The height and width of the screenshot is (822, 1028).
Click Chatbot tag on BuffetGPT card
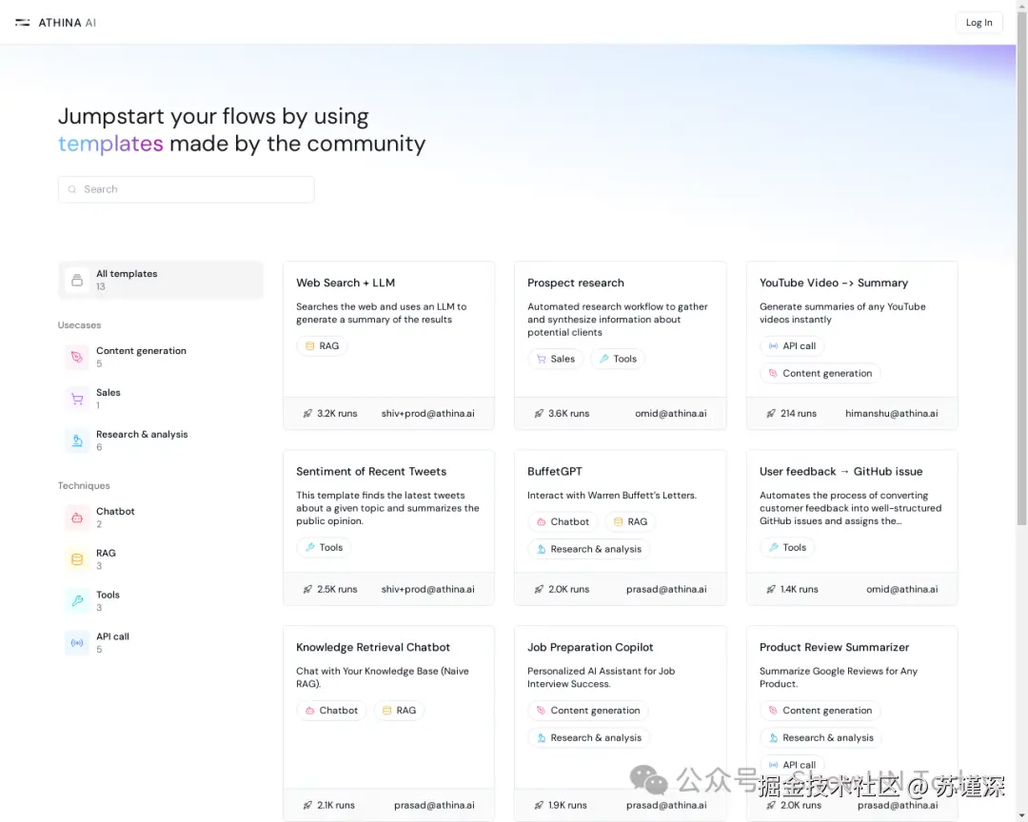[x=563, y=522]
